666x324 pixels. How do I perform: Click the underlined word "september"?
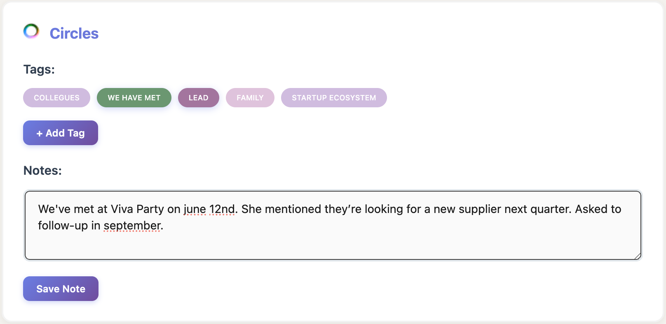(x=132, y=226)
